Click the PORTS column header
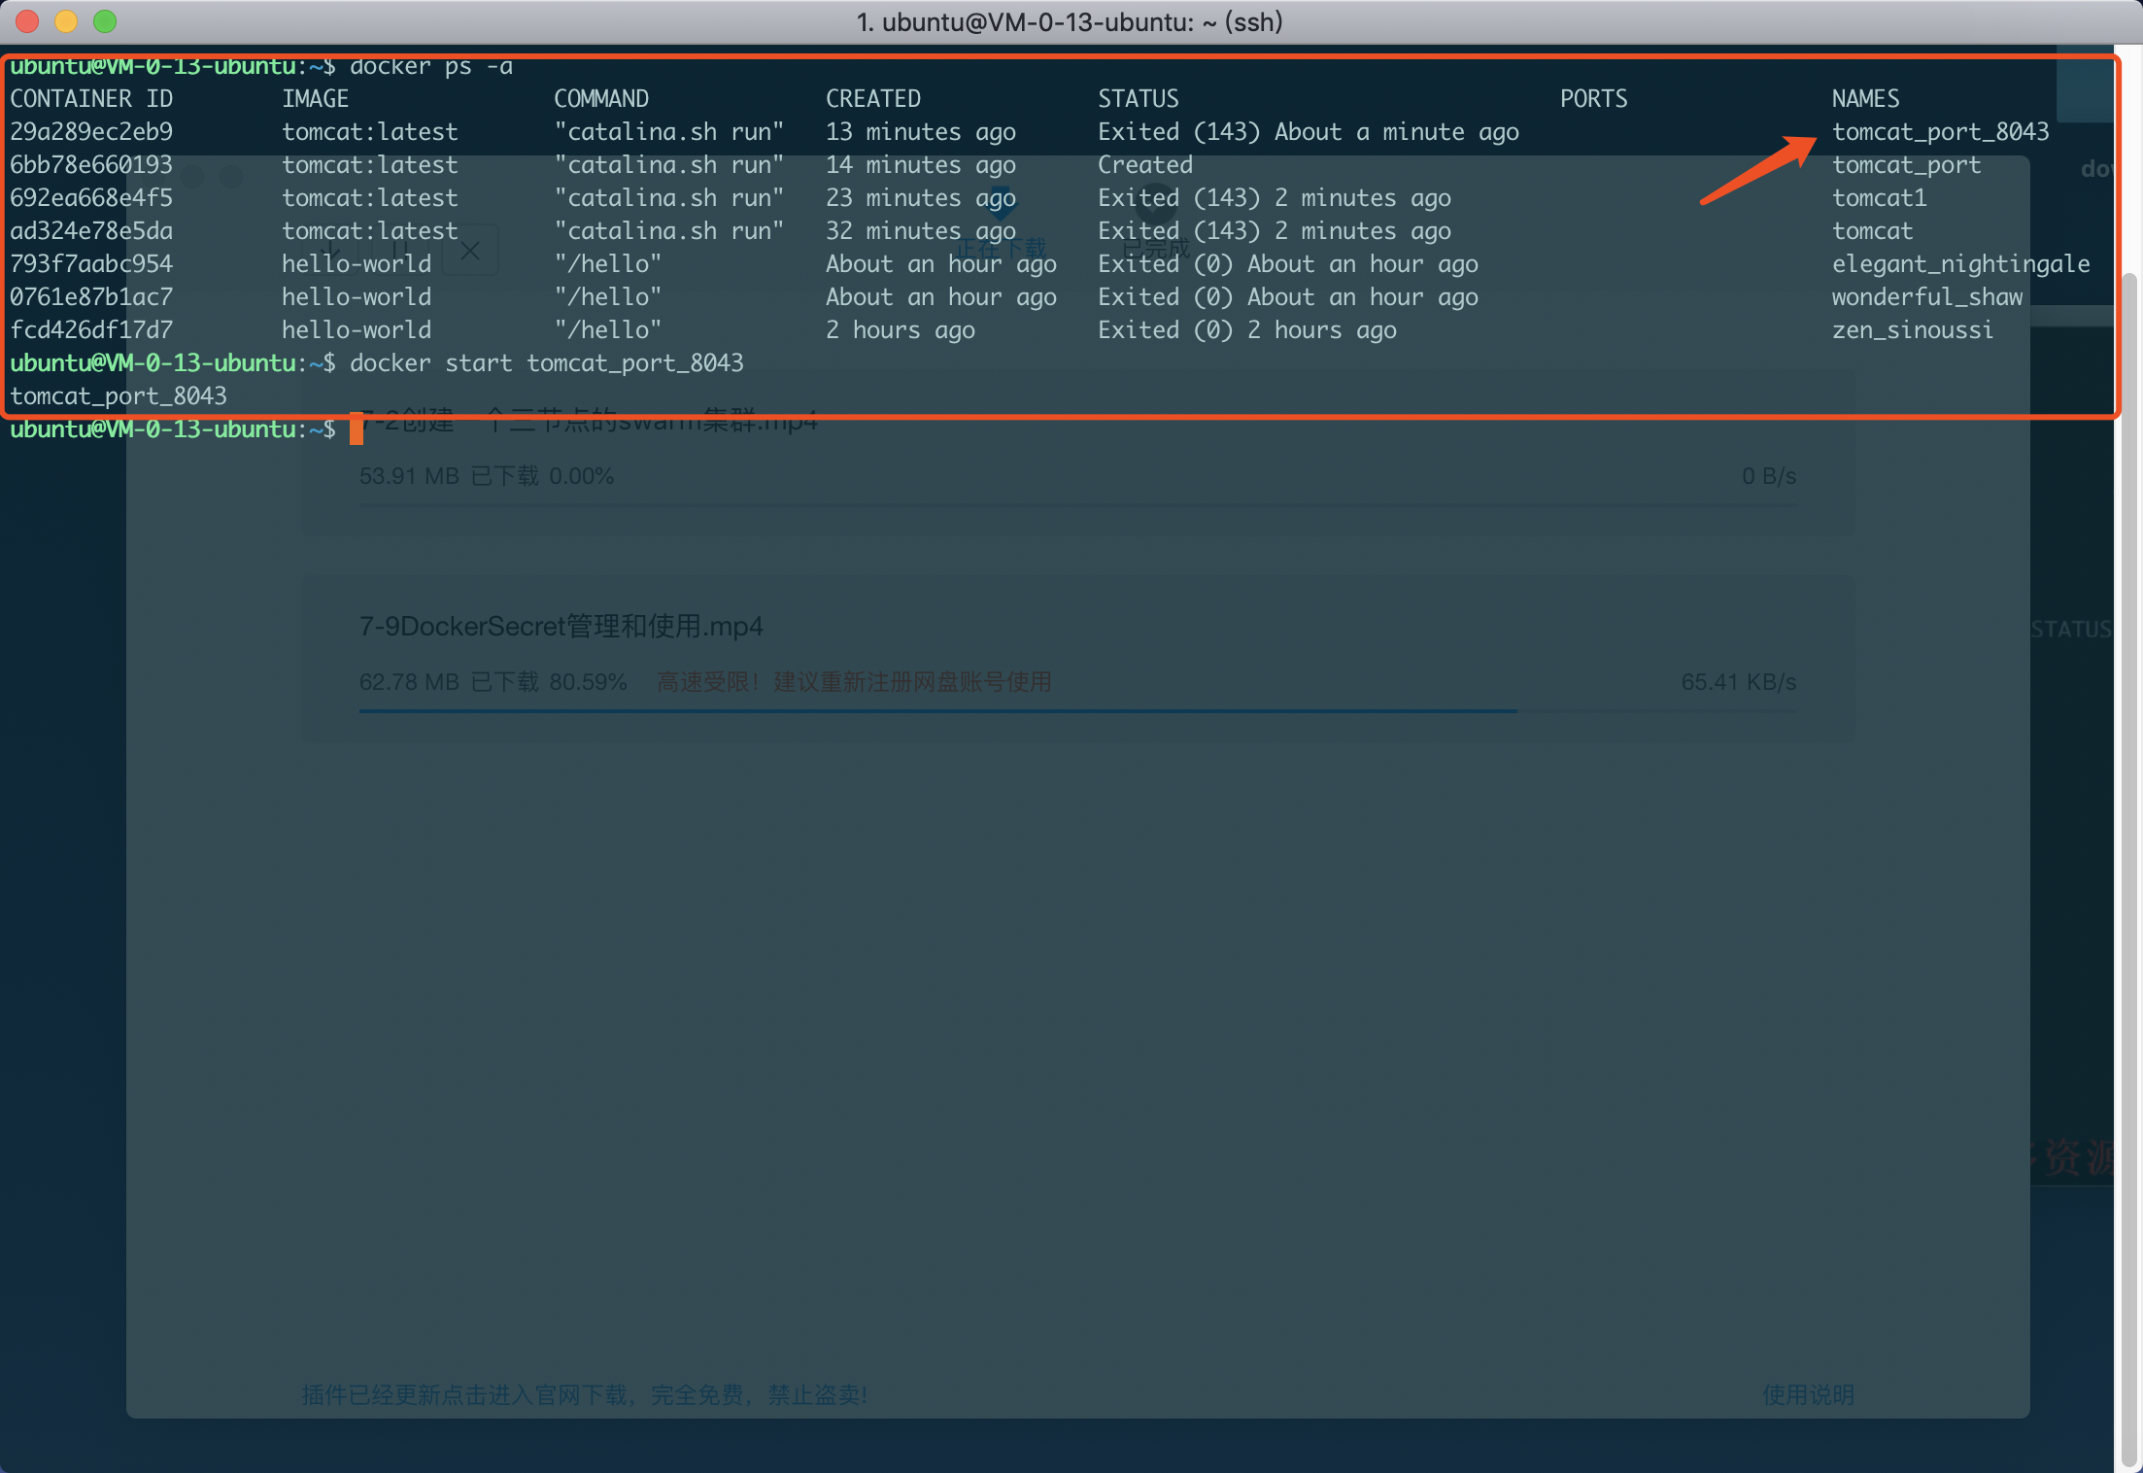Viewport: 2143px width, 1473px height. (1594, 99)
